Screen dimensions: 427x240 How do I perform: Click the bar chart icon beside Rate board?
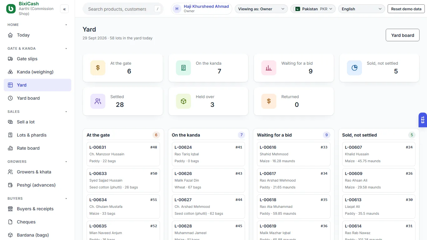pyautogui.click(x=10, y=148)
